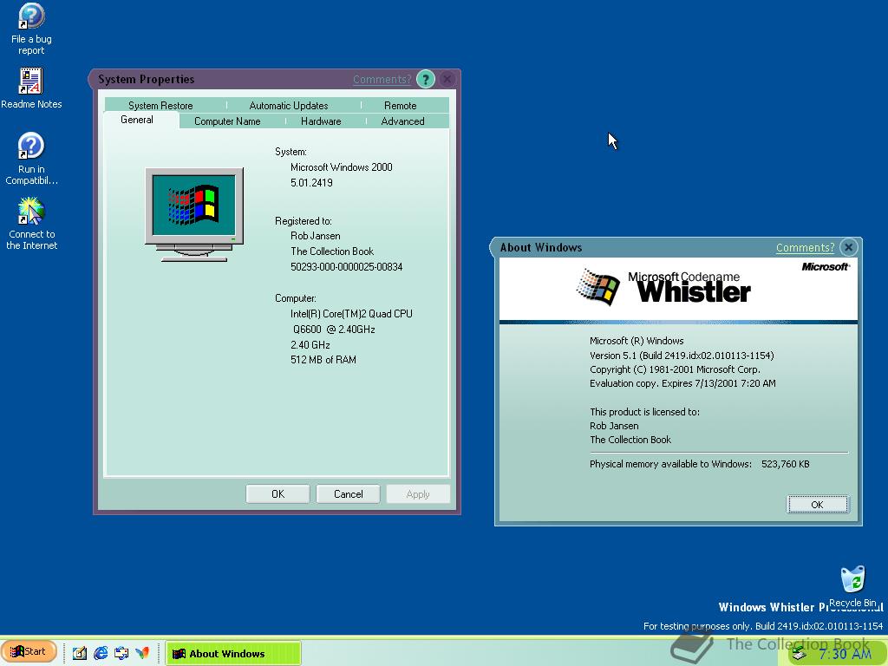This screenshot has width=888, height=666.
Task: Switch to the Hardware tab
Action: tap(321, 121)
